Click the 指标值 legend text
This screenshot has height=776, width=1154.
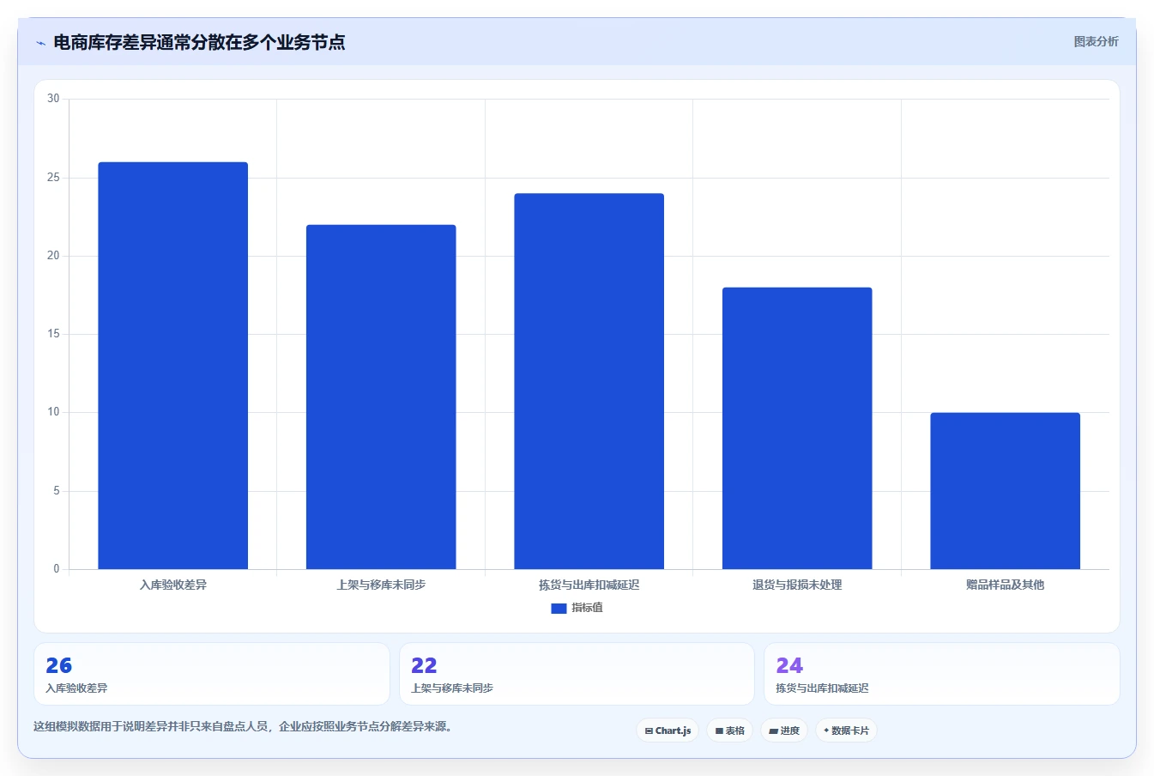pyautogui.click(x=588, y=608)
